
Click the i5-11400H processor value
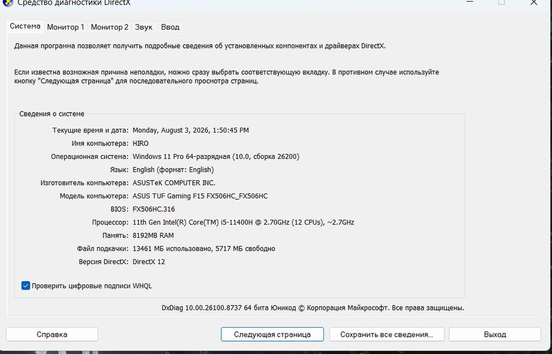243,223
